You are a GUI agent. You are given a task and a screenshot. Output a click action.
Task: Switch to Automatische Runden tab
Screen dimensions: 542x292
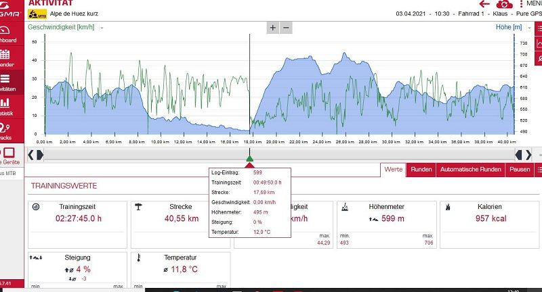click(x=470, y=170)
